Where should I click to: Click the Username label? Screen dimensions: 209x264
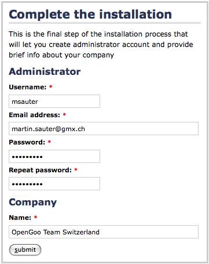(28, 87)
